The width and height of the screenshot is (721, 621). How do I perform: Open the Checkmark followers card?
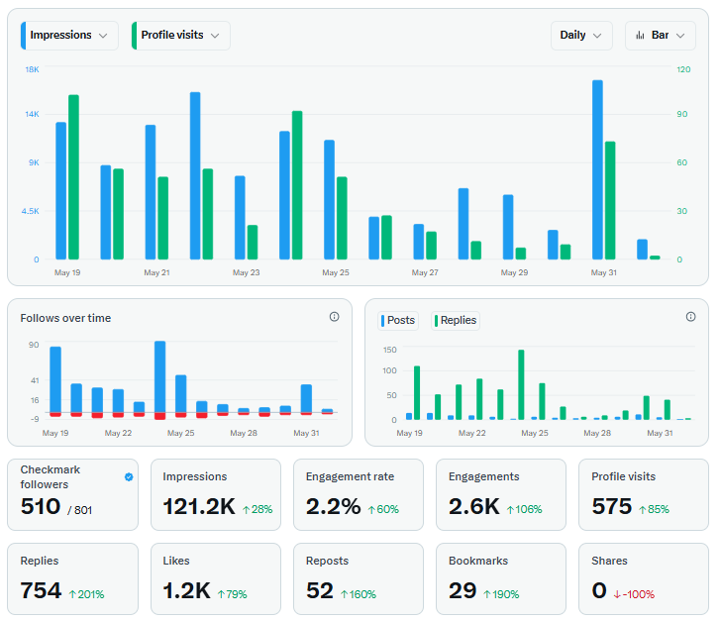72,494
